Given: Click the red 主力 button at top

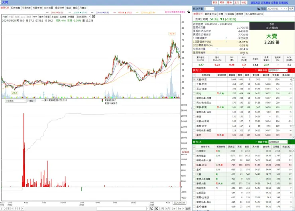Looking at the screenshot, I should coord(236,2).
